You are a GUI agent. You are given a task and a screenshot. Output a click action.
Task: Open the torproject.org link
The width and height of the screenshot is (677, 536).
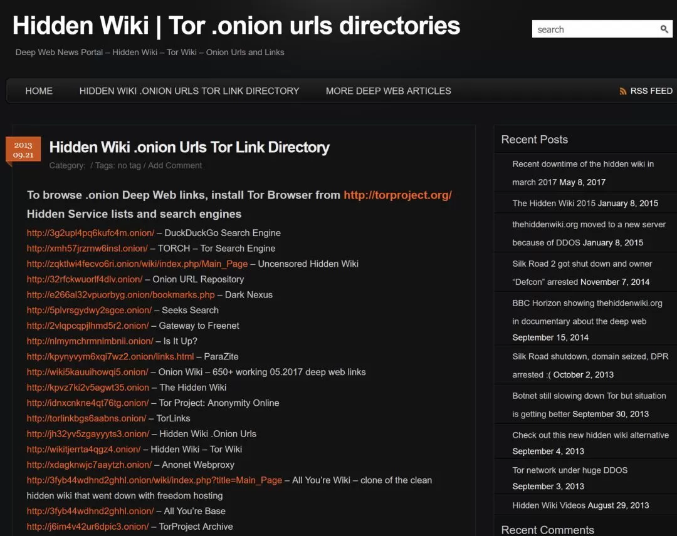click(397, 195)
